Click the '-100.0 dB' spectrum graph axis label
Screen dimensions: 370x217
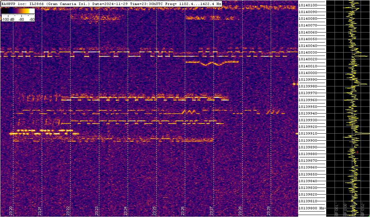[337, 209]
